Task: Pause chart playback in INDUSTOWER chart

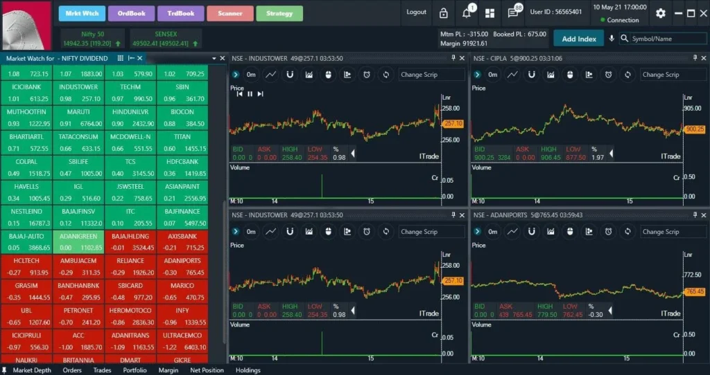Action: click(250, 94)
